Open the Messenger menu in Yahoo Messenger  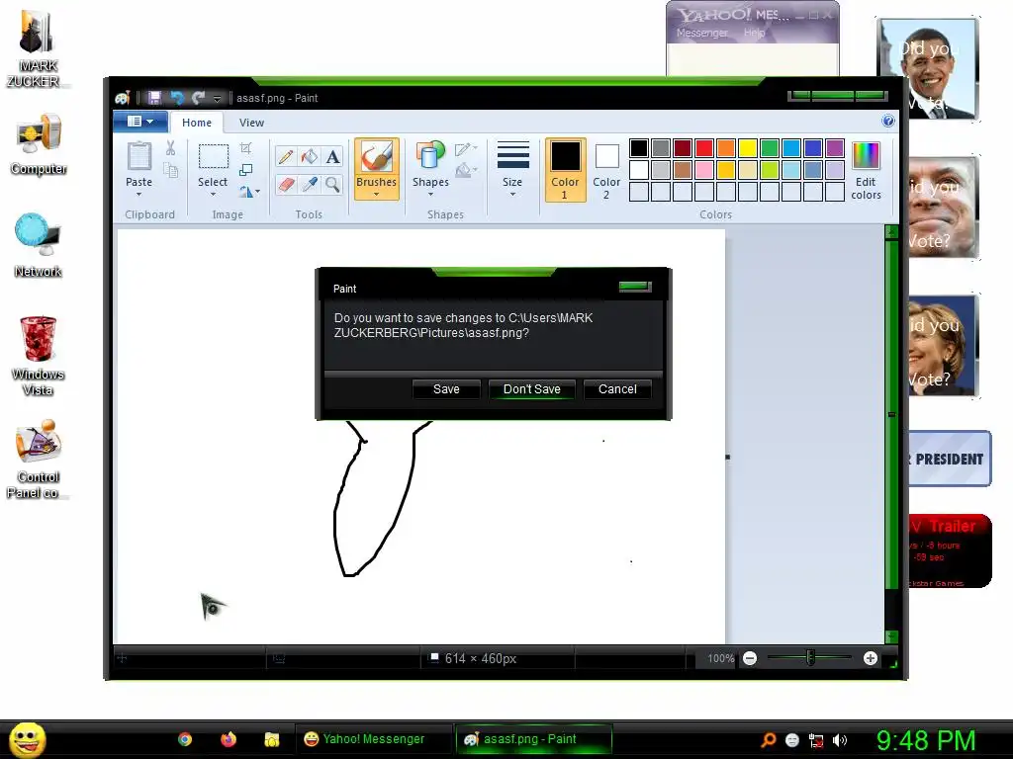click(702, 33)
